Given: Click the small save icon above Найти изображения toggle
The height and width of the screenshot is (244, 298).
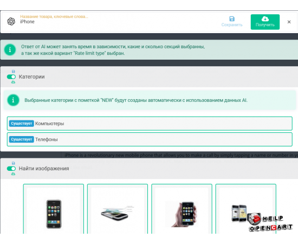Looking at the screenshot, I should click(14, 163).
